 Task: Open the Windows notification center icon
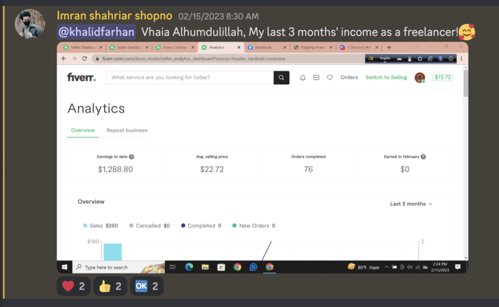pyautogui.click(x=458, y=267)
